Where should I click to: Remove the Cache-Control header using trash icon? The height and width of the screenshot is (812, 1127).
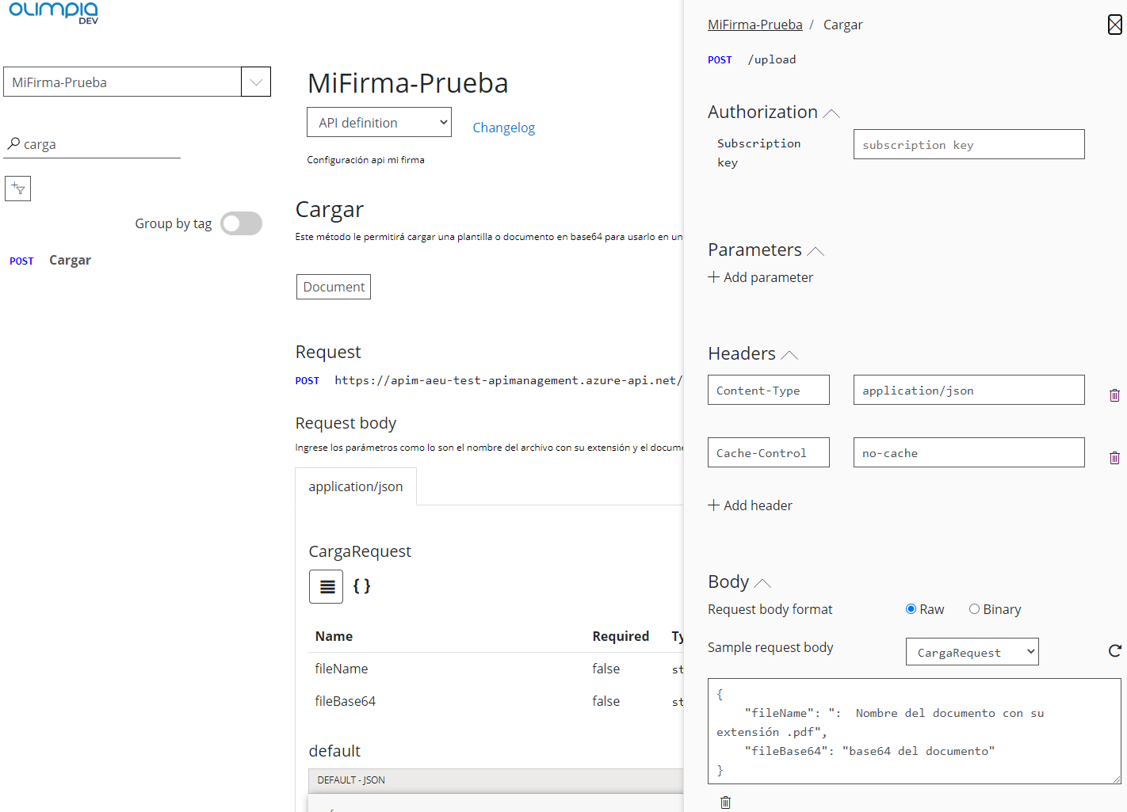[1114, 457]
